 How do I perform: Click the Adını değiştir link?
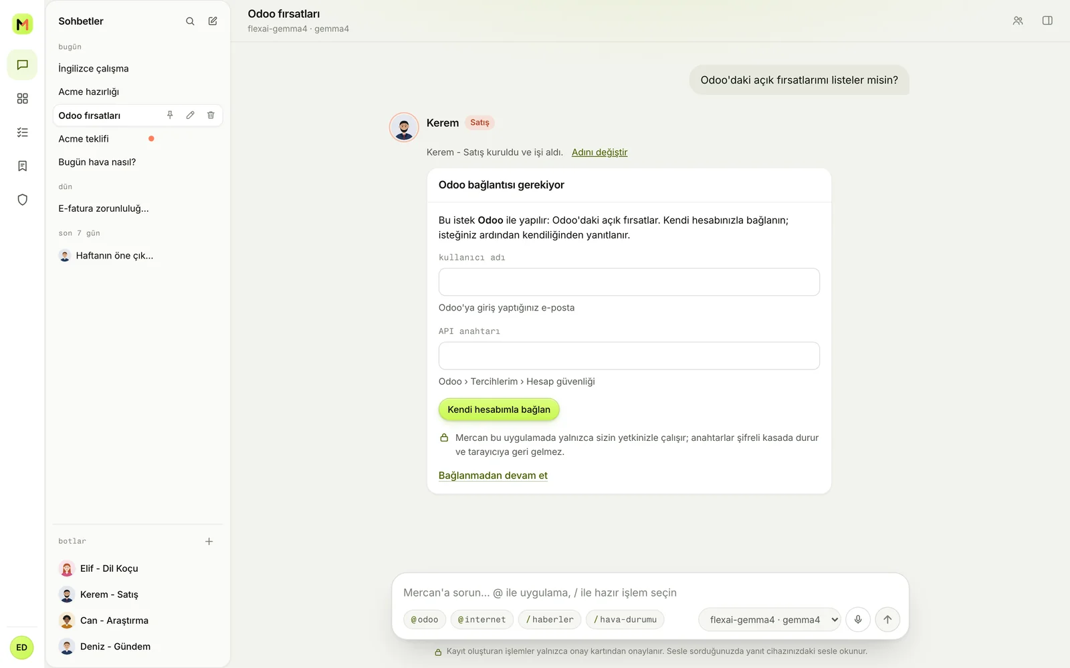(x=599, y=152)
